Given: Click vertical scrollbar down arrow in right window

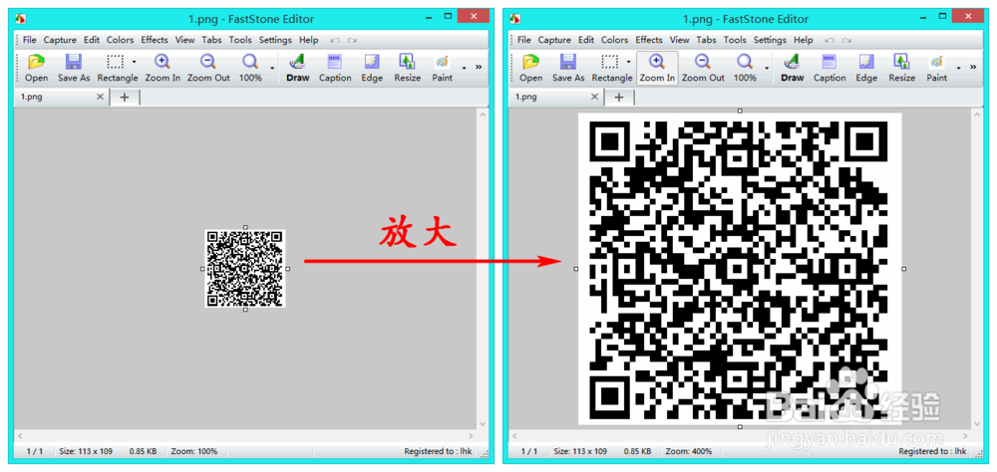Looking at the screenshot, I should click(977, 422).
